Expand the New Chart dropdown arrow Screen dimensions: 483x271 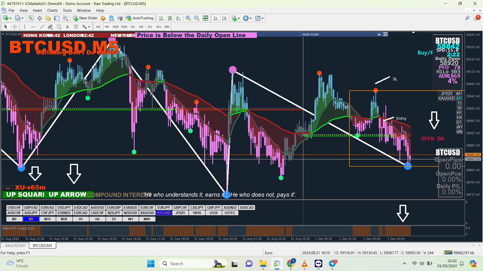[x=11, y=18]
